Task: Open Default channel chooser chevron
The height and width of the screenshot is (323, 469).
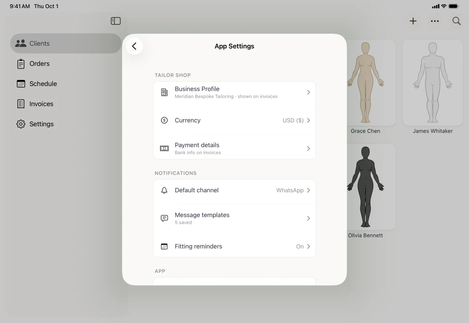Action: (x=308, y=190)
